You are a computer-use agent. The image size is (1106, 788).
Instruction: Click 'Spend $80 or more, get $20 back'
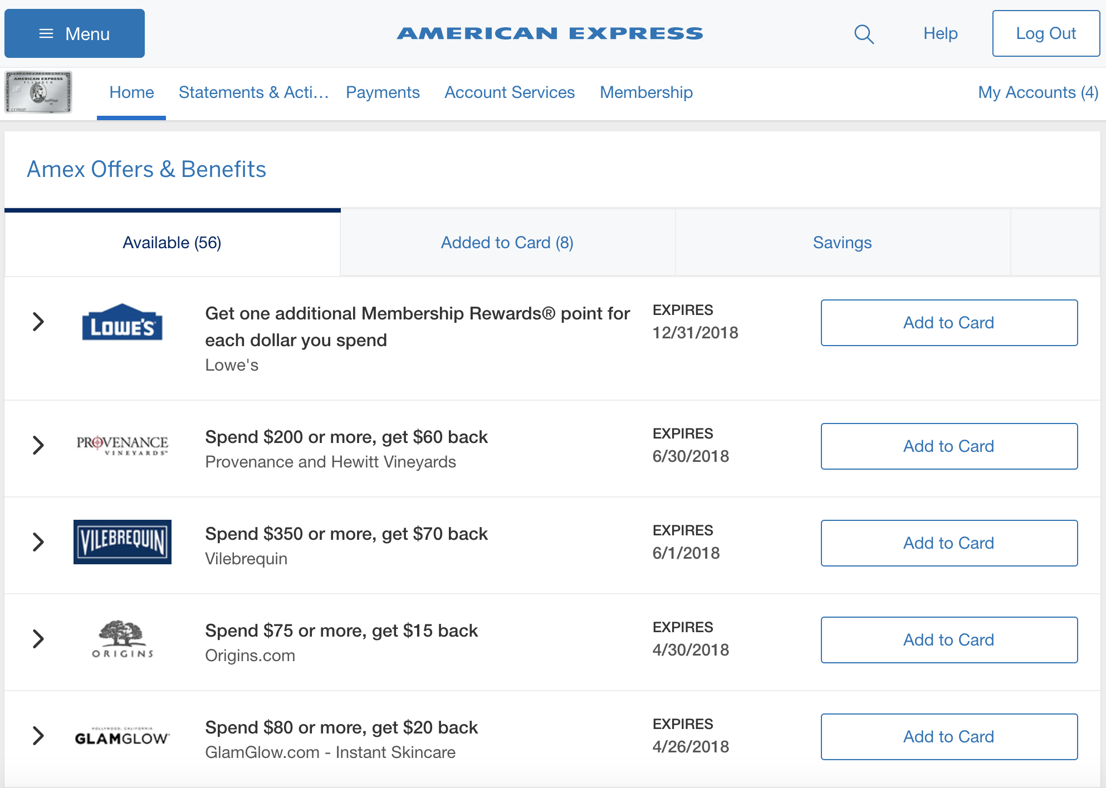pyautogui.click(x=341, y=727)
